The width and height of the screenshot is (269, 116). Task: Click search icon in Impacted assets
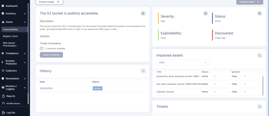click(x=260, y=55)
